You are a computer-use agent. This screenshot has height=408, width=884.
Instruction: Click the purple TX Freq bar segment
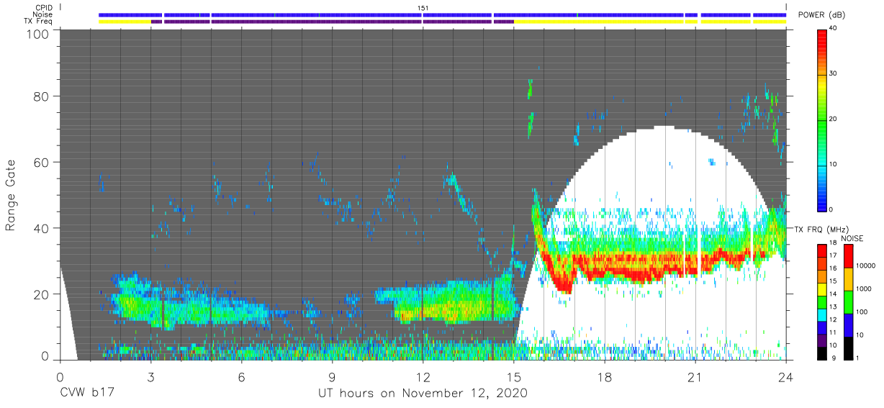pyautogui.click(x=331, y=22)
